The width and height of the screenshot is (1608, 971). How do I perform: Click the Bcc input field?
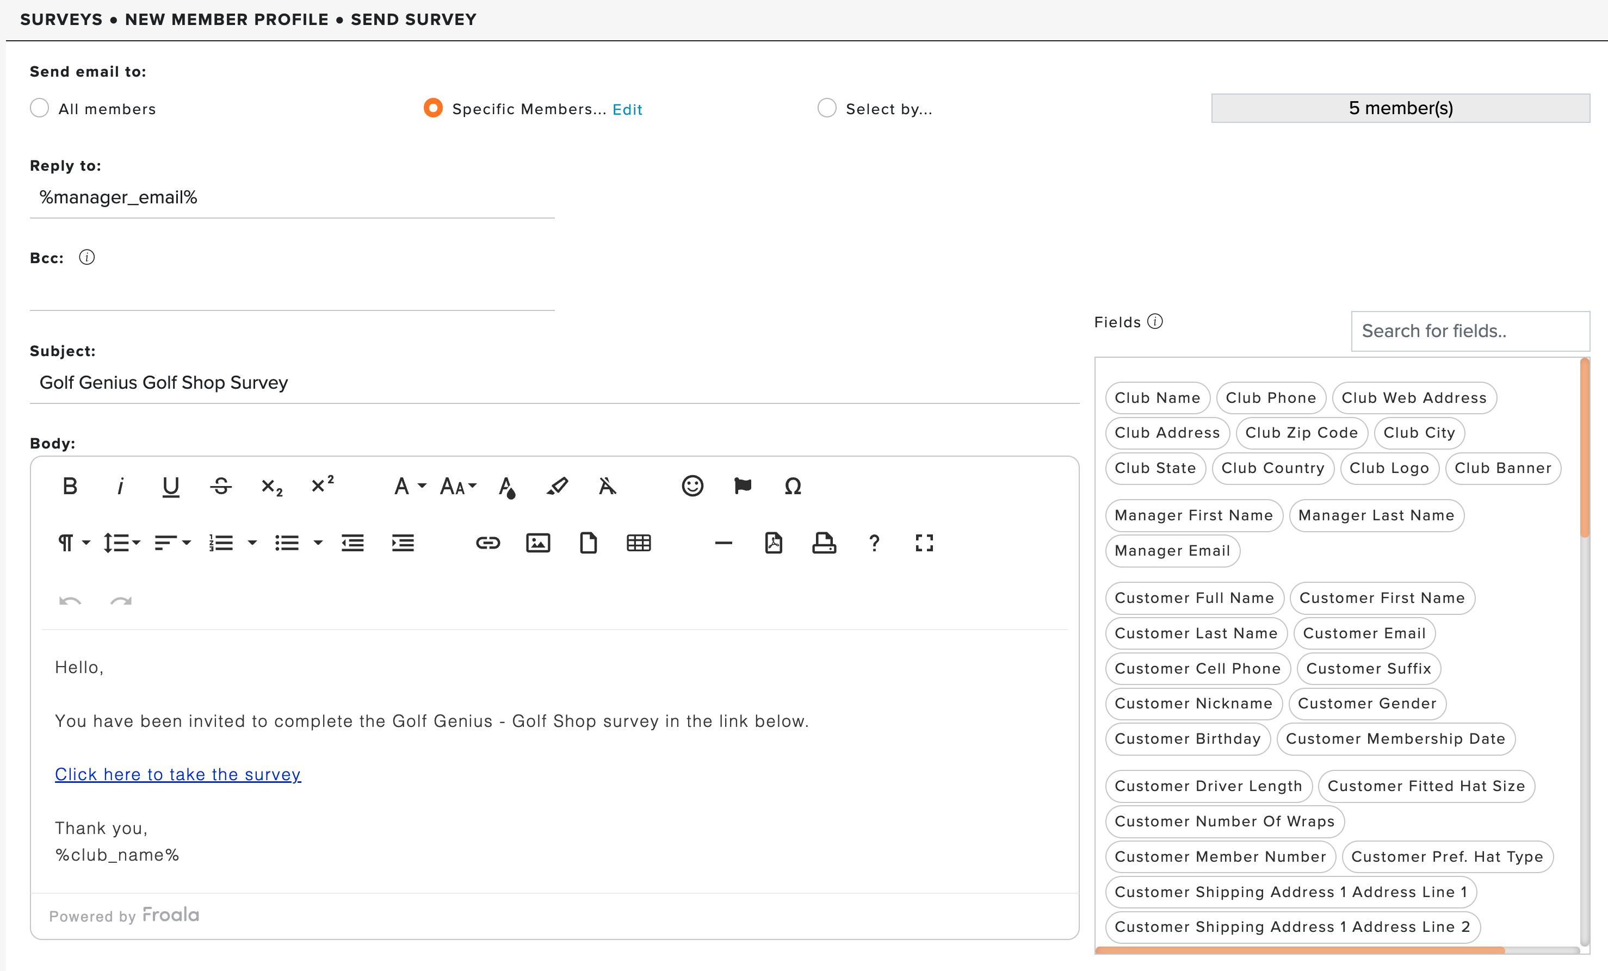point(292,291)
